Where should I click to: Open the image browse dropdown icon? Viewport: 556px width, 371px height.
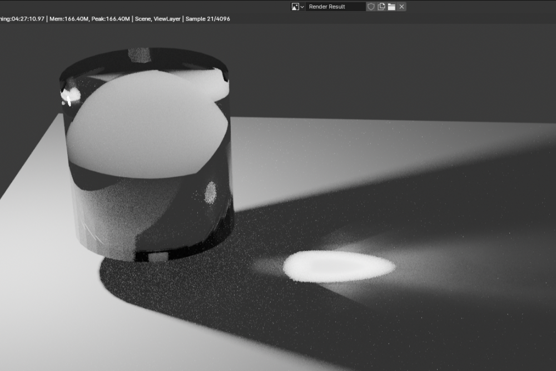click(x=297, y=7)
